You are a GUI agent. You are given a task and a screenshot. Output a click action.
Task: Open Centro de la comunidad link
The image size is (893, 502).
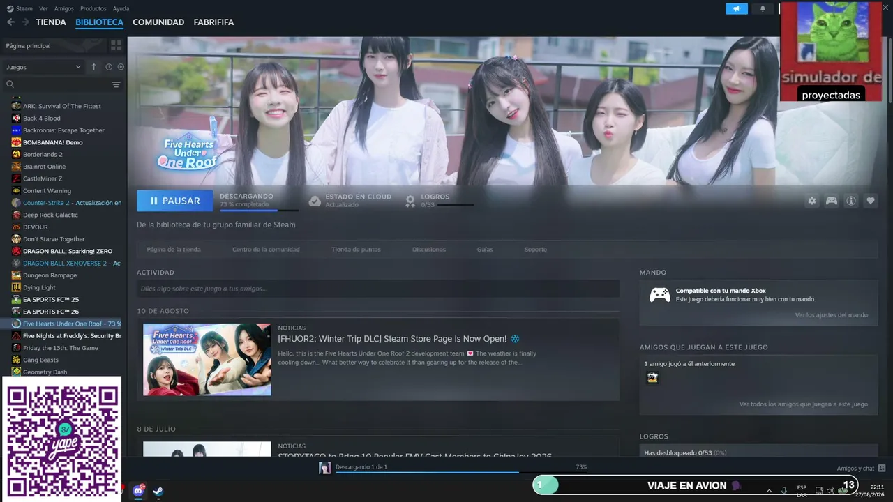click(x=266, y=250)
